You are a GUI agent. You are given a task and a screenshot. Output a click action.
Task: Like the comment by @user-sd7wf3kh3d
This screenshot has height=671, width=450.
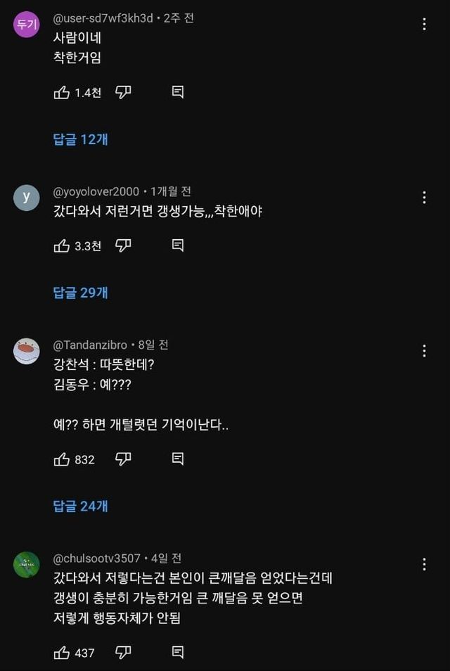[x=62, y=92]
